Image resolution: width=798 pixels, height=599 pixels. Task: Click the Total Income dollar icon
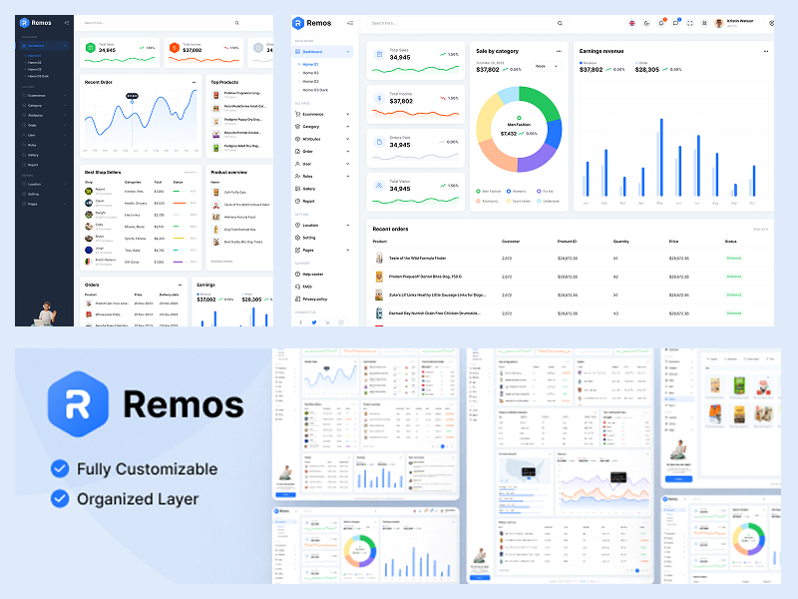pos(379,98)
